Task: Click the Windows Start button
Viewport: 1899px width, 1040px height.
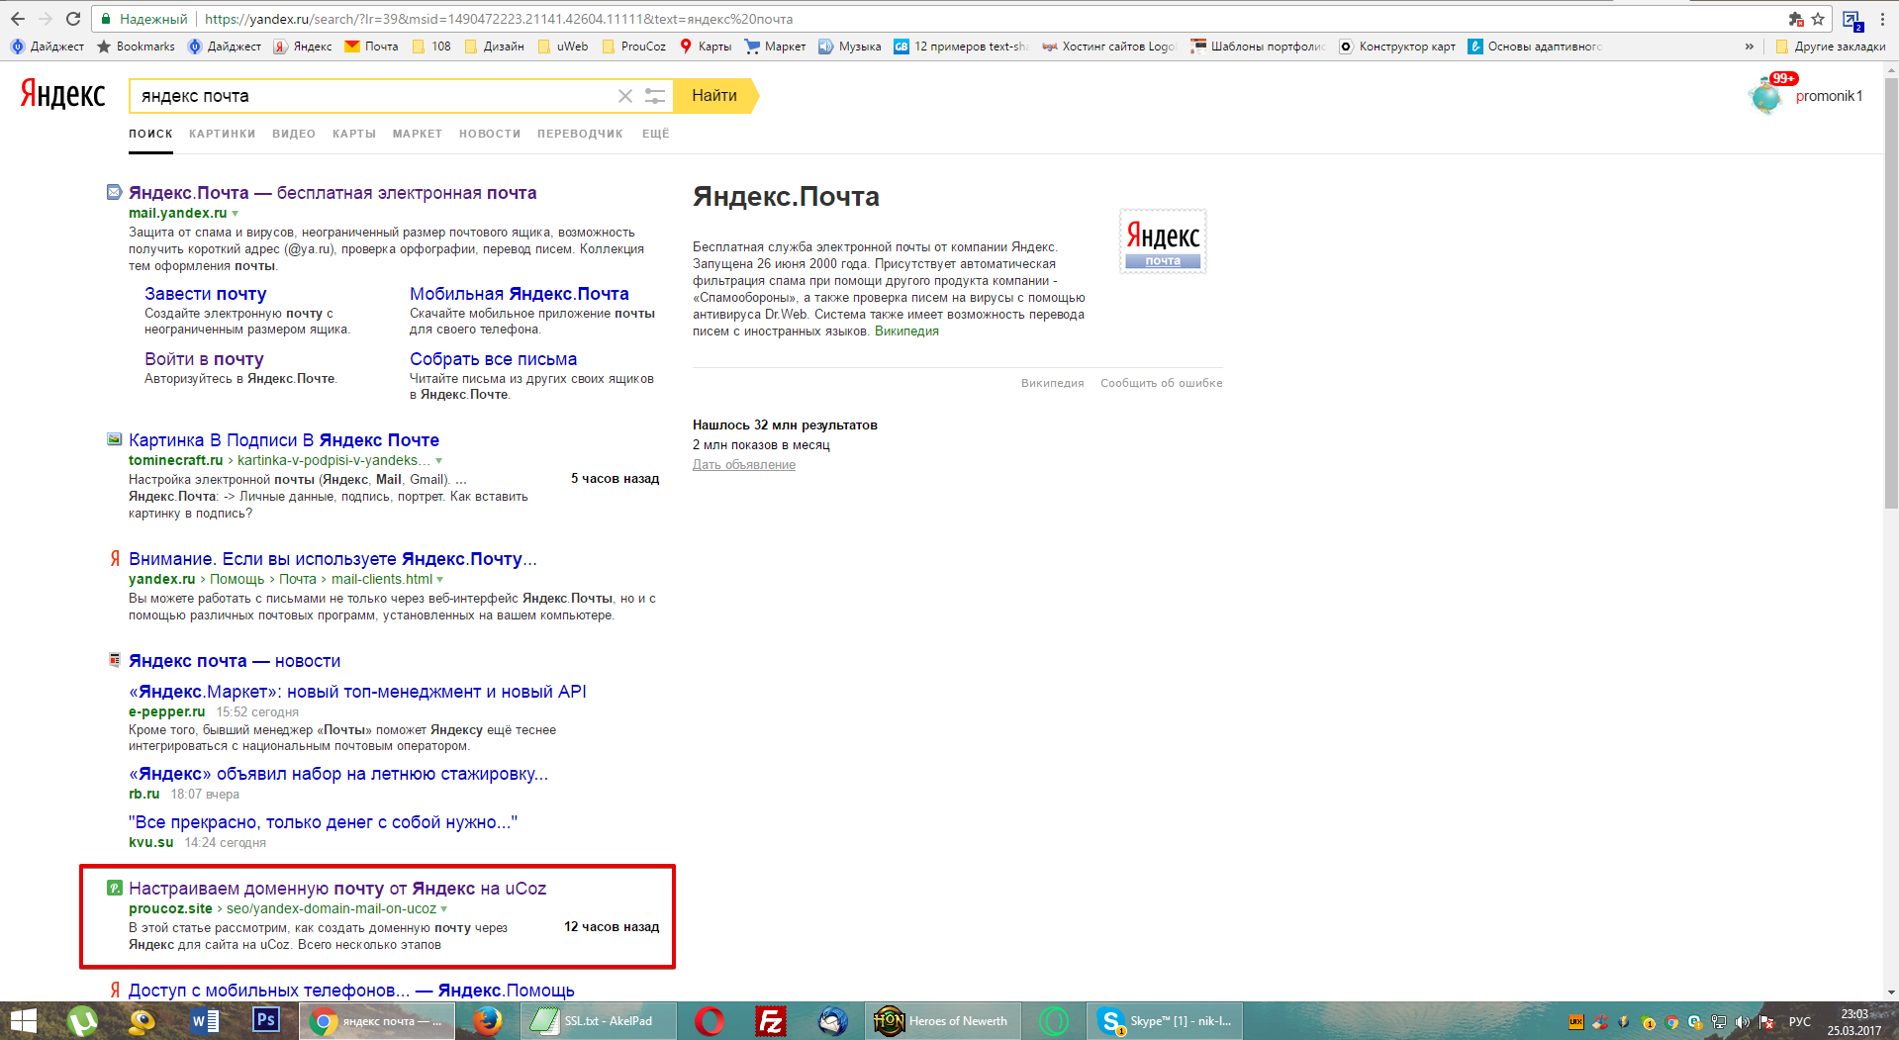Action: pos(23,1021)
